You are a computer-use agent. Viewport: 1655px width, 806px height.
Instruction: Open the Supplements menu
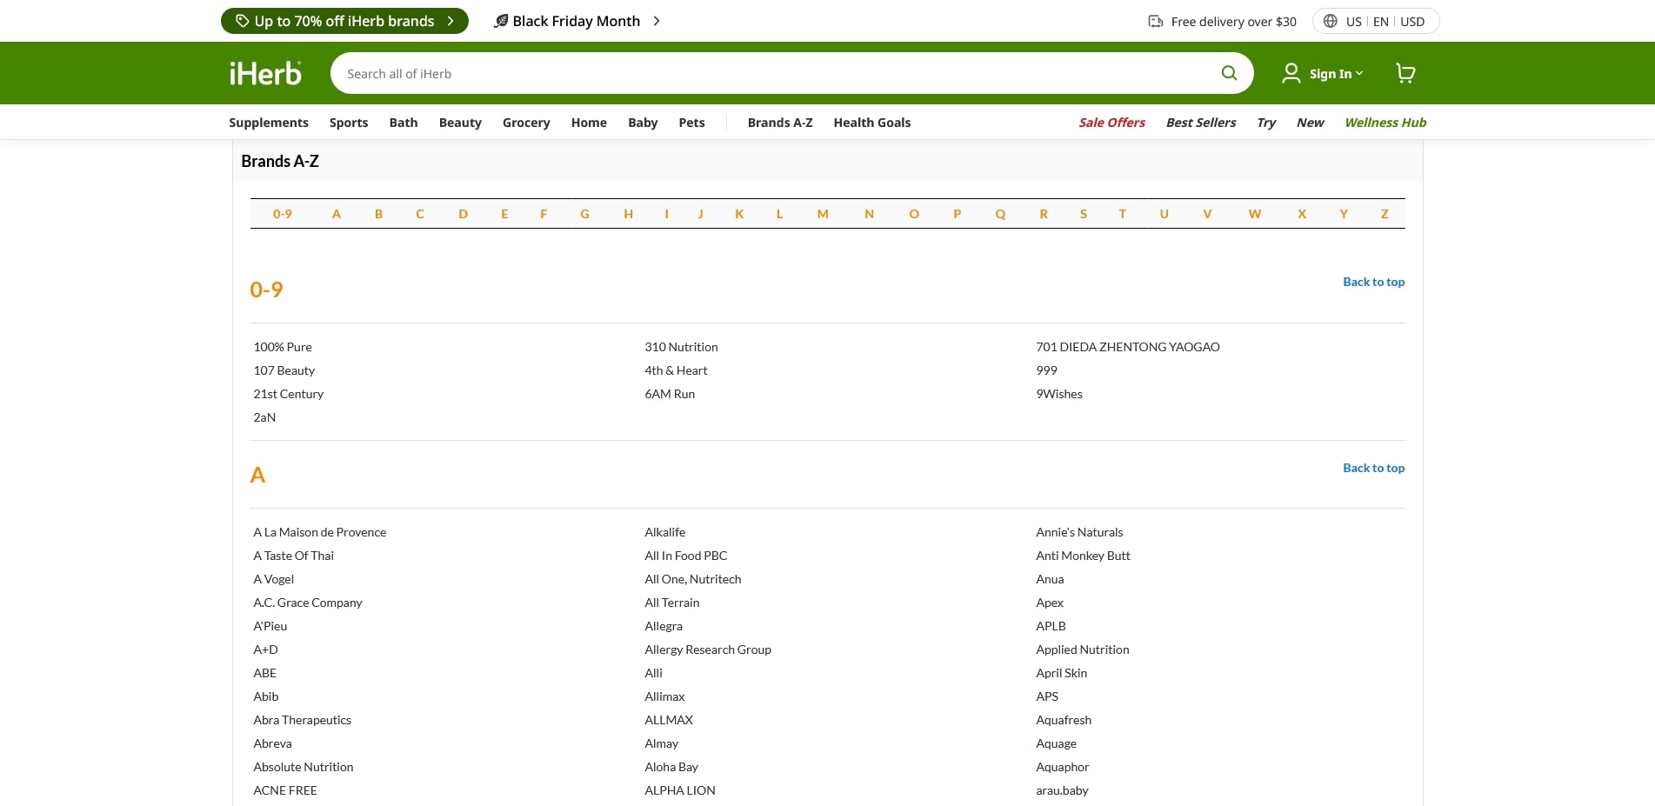(268, 123)
